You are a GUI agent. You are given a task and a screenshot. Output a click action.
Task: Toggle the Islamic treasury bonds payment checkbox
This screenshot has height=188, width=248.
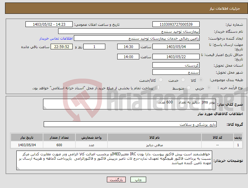pyautogui.click(x=158, y=87)
